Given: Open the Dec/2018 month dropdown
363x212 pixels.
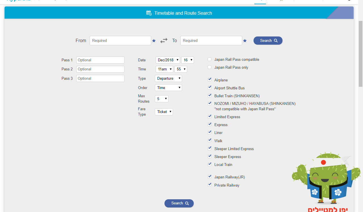Looking at the screenshot, I should pyautogui.click(x=168, y=60).
